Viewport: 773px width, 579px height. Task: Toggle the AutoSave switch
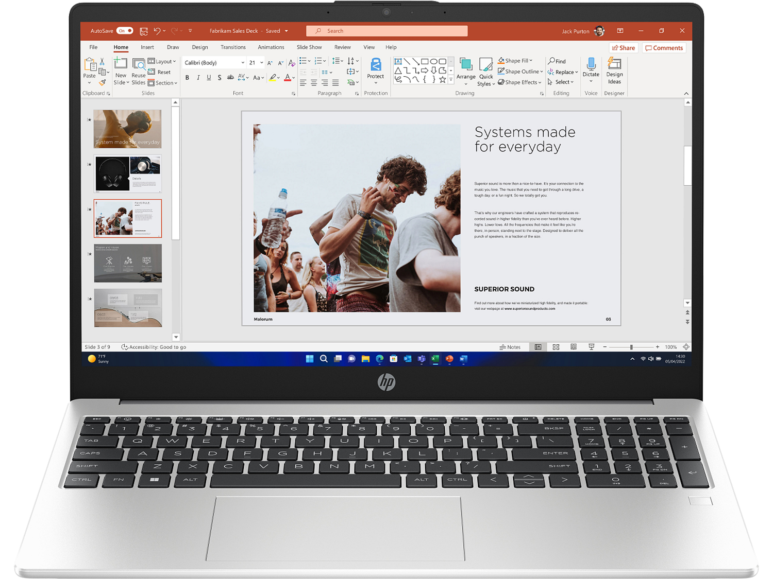[x=125, y=31]
